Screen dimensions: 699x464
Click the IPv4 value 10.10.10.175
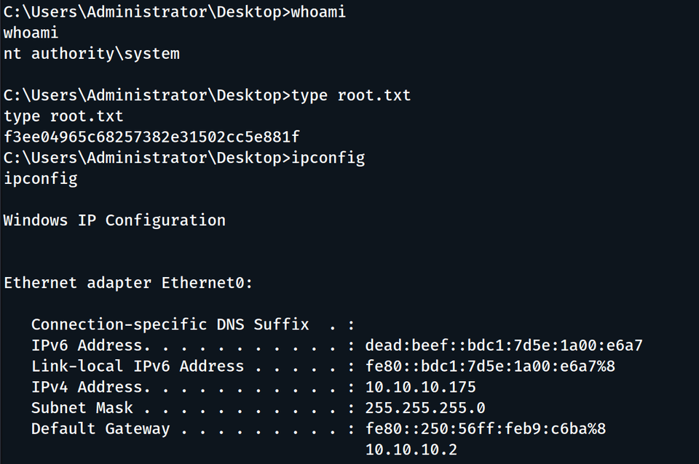pos(420,387)
